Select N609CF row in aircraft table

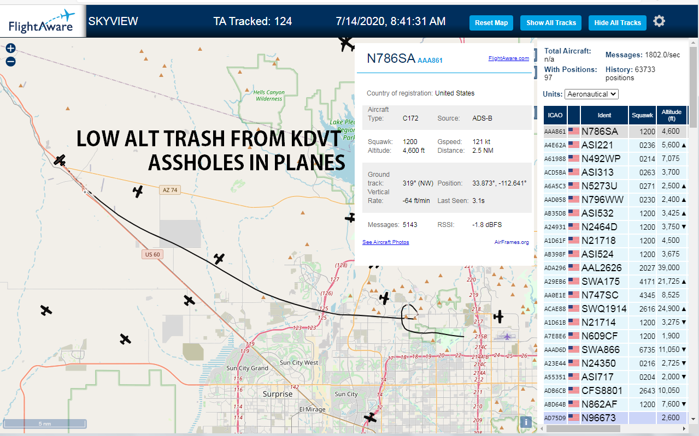pyautogui.click(x=615, y=336)
